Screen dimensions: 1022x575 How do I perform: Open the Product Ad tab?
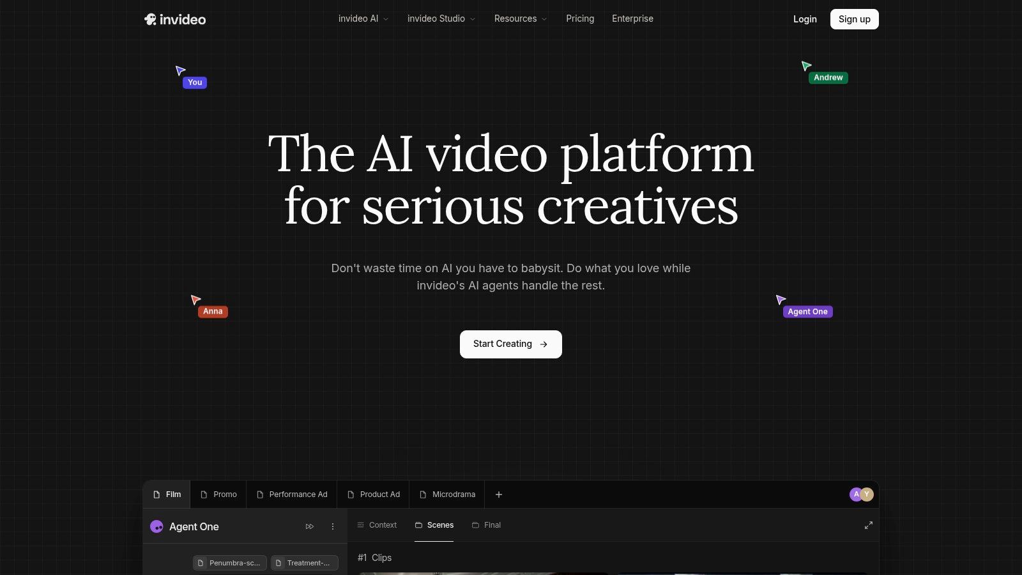[x=374, y=494]
